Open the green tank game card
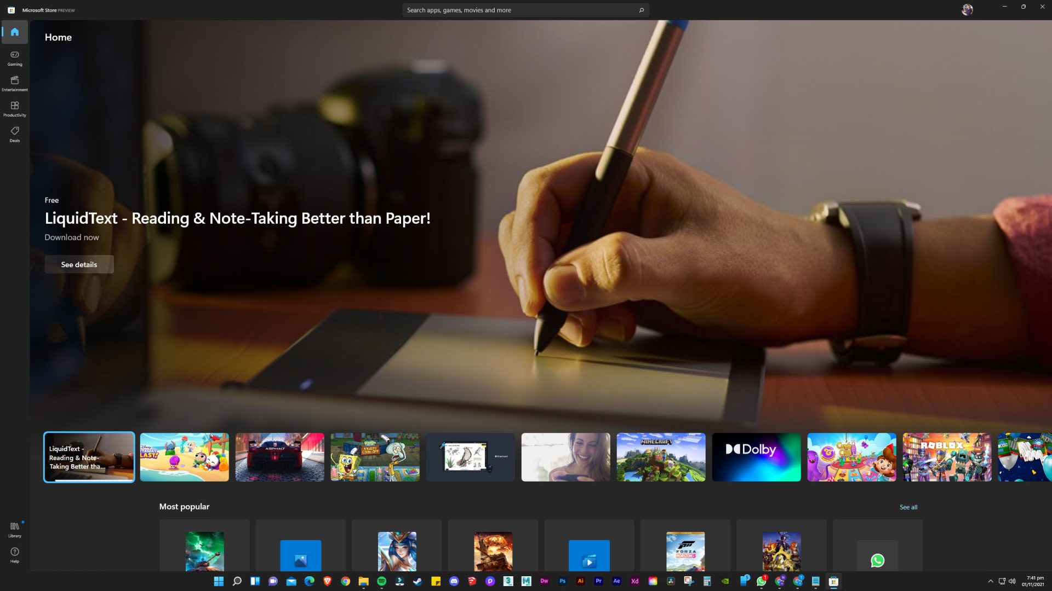Screen dimensions: 1052x591 204,546
